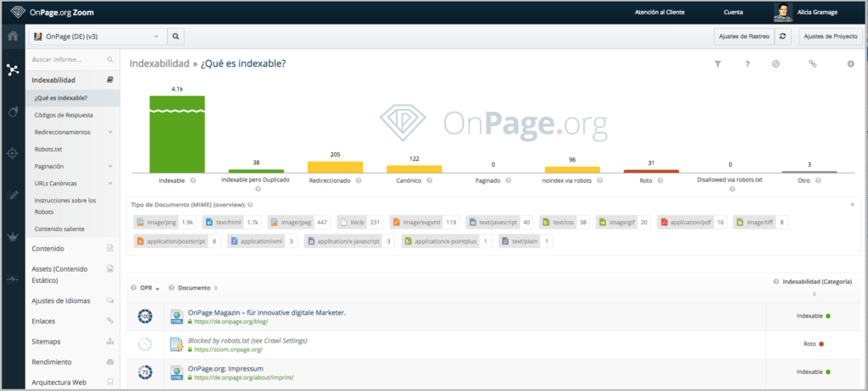Image resolution: width=868 pixels, height=391 pixels.
Task: Expand the Redireccionamientos submenu
Action: pos(110,132)
